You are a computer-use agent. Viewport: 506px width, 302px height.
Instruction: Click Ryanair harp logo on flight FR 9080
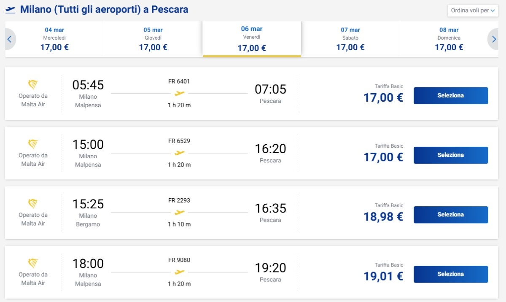(33, 263)
